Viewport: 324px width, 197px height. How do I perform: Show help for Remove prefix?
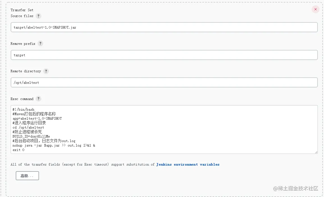coord(40,44)
